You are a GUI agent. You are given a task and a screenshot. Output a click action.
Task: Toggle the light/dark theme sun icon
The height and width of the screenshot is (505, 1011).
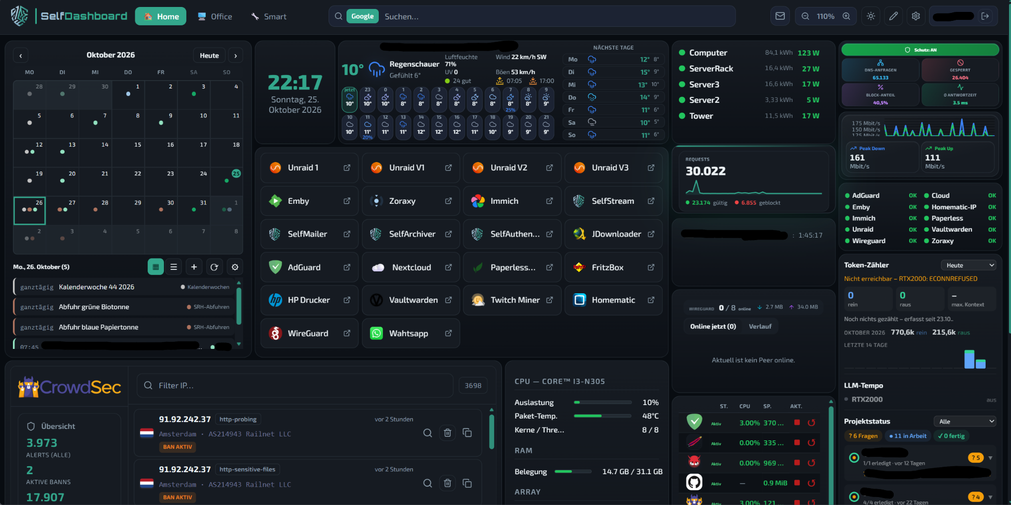(x=871, y=16)
